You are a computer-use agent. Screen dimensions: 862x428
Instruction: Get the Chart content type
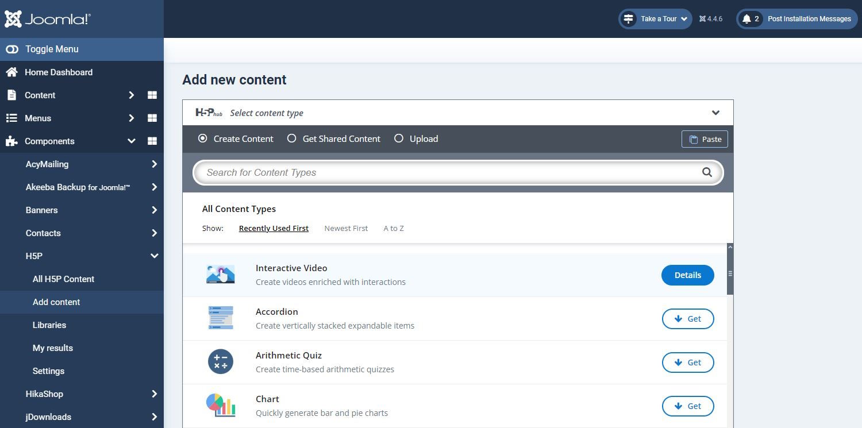pyautogui.click(x=688, y=406)
